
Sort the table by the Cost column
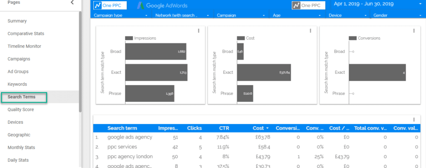click(261, 128)
